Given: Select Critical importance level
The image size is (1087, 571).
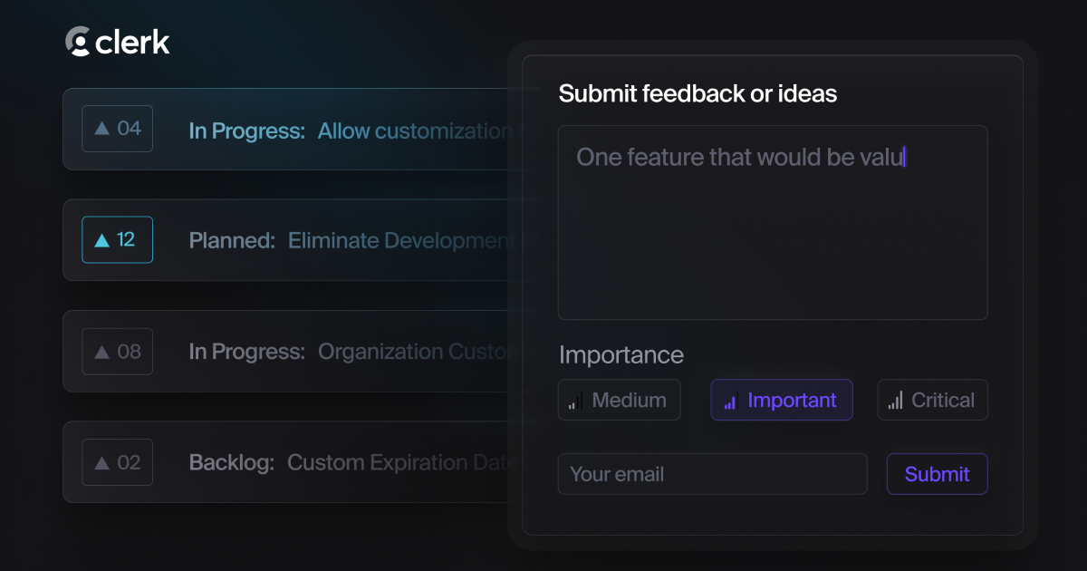Looking at the screenshot, I should [x=932, y=400].
